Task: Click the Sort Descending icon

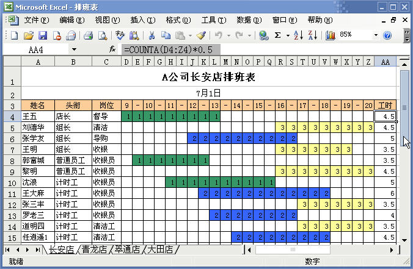Action: tap(313, 35)
